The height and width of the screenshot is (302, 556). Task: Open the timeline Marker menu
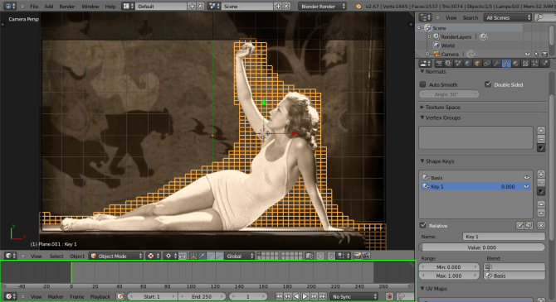(56, 296)
